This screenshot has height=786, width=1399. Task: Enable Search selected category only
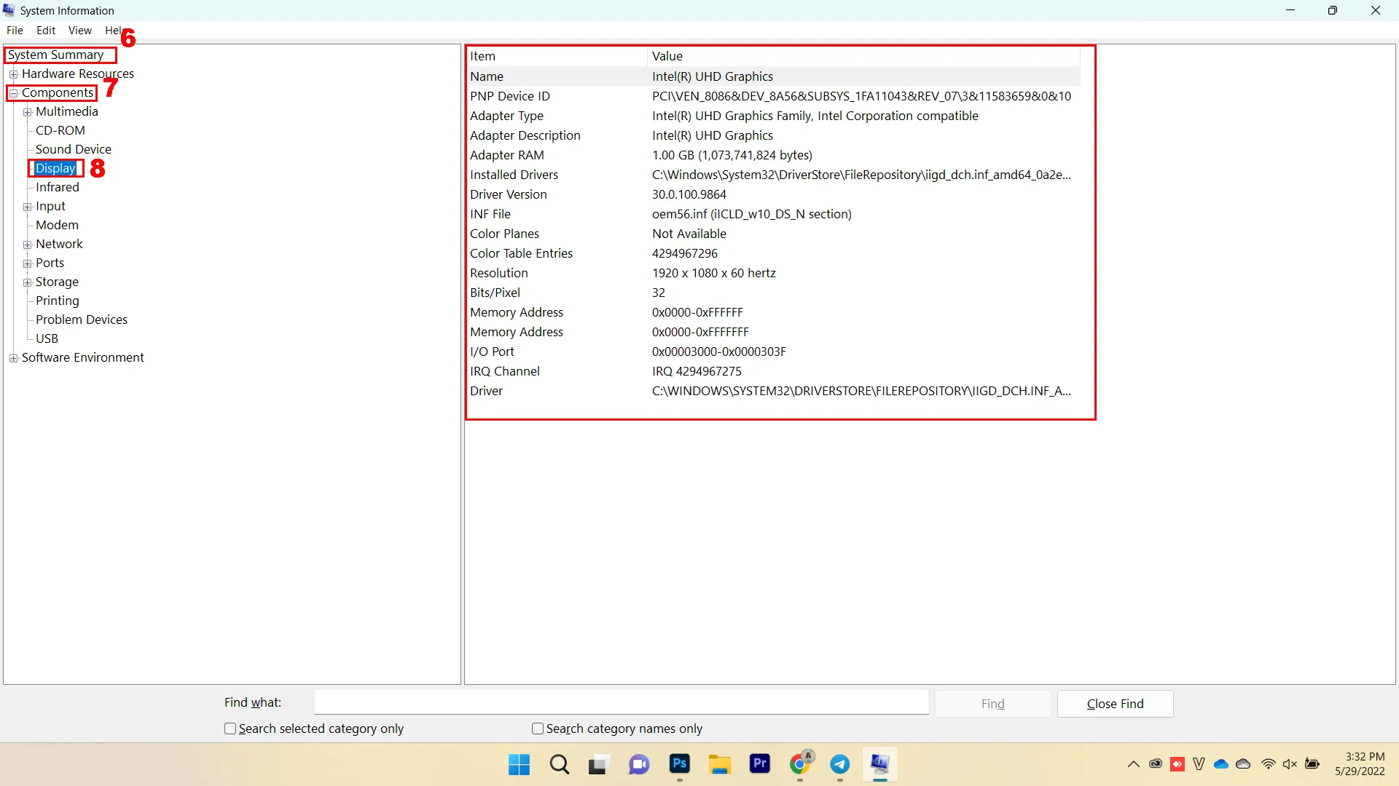(230, 729)
